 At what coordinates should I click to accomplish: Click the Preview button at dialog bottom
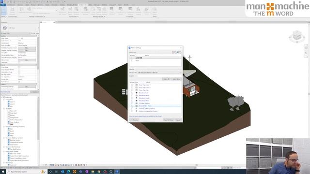coord(134,120)
